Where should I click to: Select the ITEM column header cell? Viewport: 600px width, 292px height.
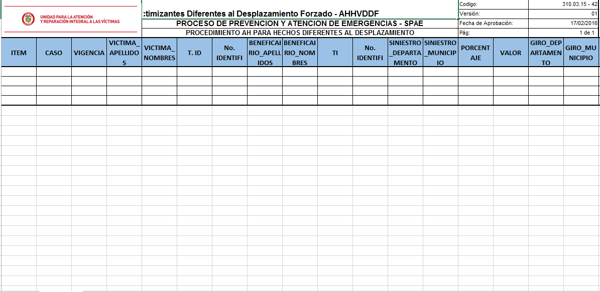pos(19,53)
